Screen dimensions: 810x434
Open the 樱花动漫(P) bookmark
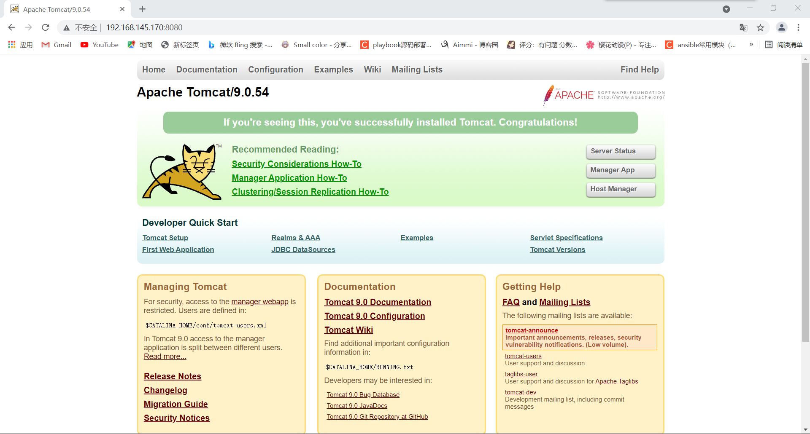point(621,45)
